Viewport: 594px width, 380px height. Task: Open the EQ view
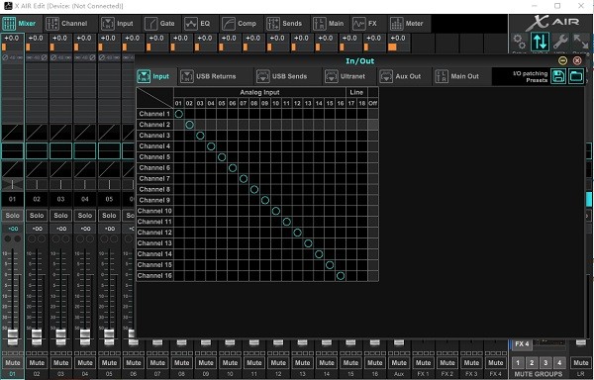click(197, 24)
